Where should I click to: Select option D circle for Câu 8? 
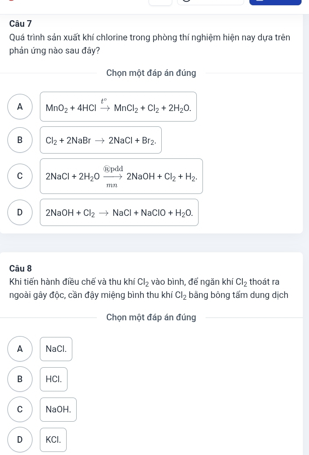pos(20,440)
